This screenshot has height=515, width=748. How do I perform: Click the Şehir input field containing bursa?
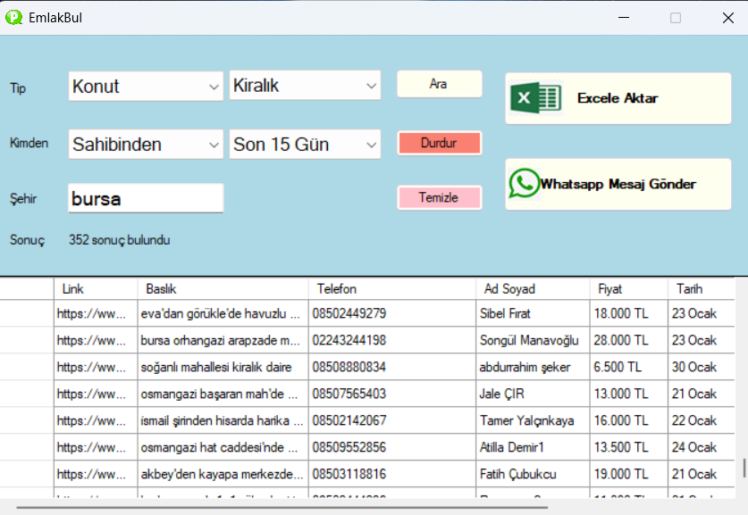146,198
